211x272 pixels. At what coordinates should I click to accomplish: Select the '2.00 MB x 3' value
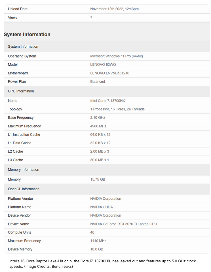pos(100,151)
